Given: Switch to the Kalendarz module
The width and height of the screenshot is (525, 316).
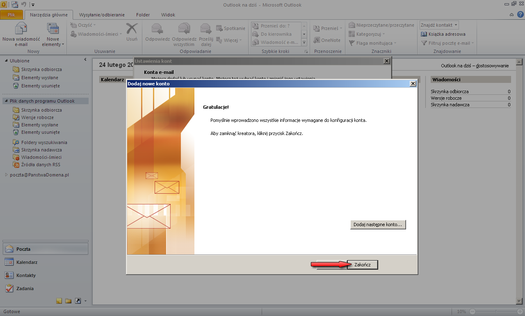Looking at the screenshot, I should tap(45, 262).
